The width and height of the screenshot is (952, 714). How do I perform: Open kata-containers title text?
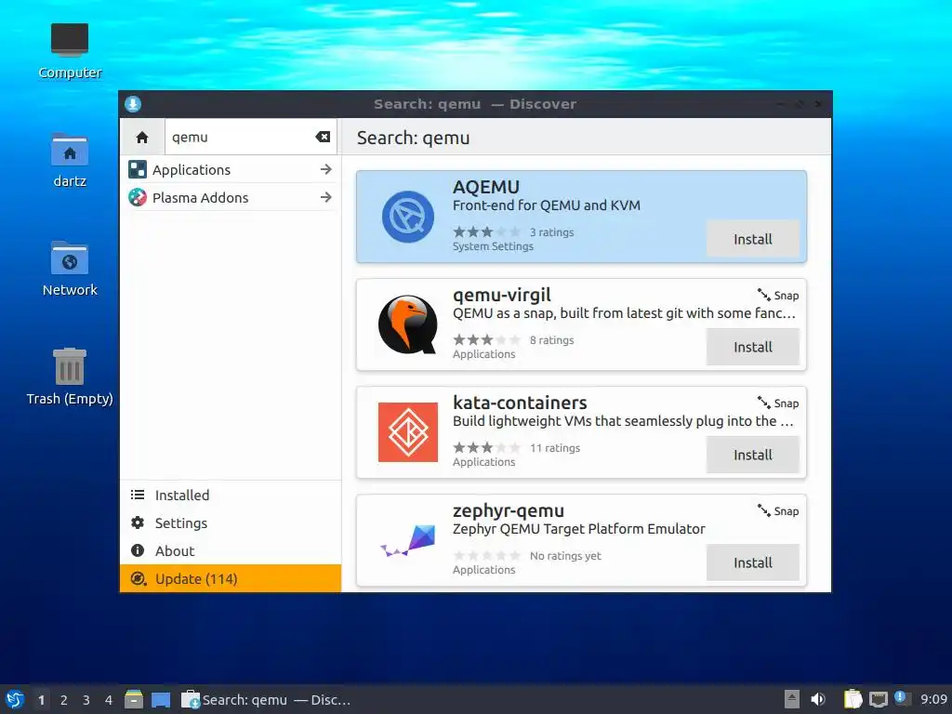tap(521, 403)
